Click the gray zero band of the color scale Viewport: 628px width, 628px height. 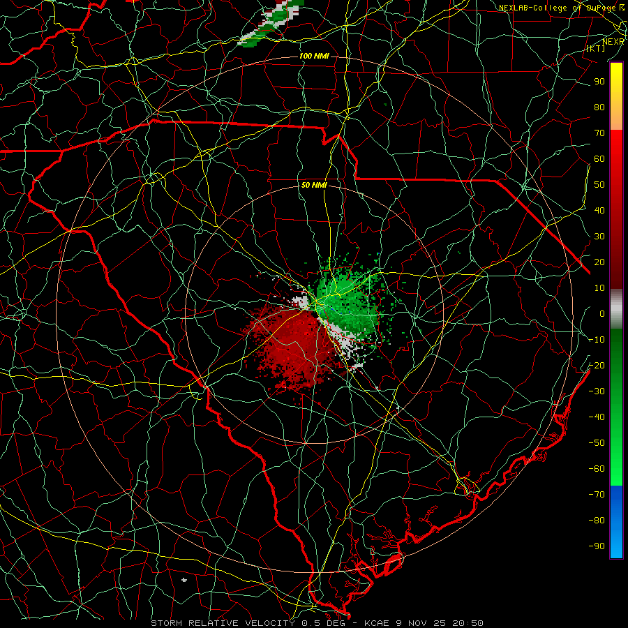pos(616,309)
